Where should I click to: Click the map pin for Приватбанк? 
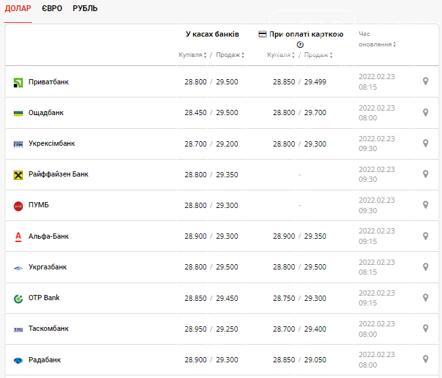[426, 82]
